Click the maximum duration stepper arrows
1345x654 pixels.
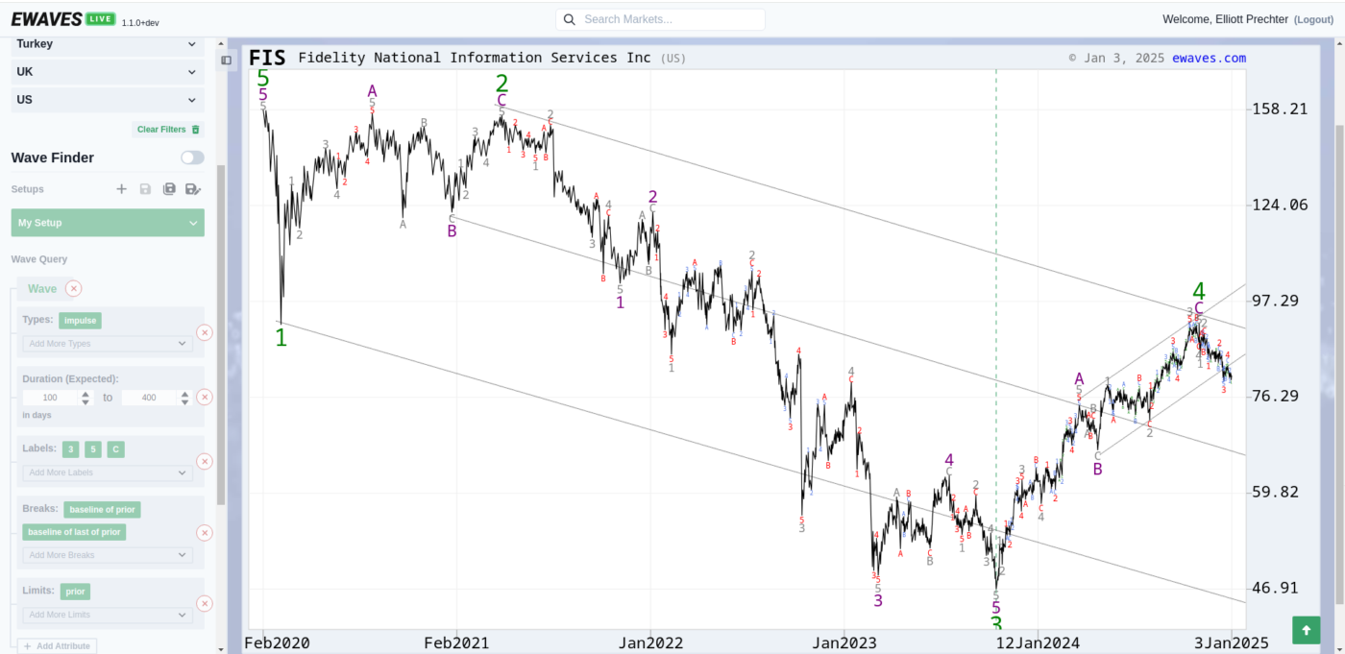184,398
